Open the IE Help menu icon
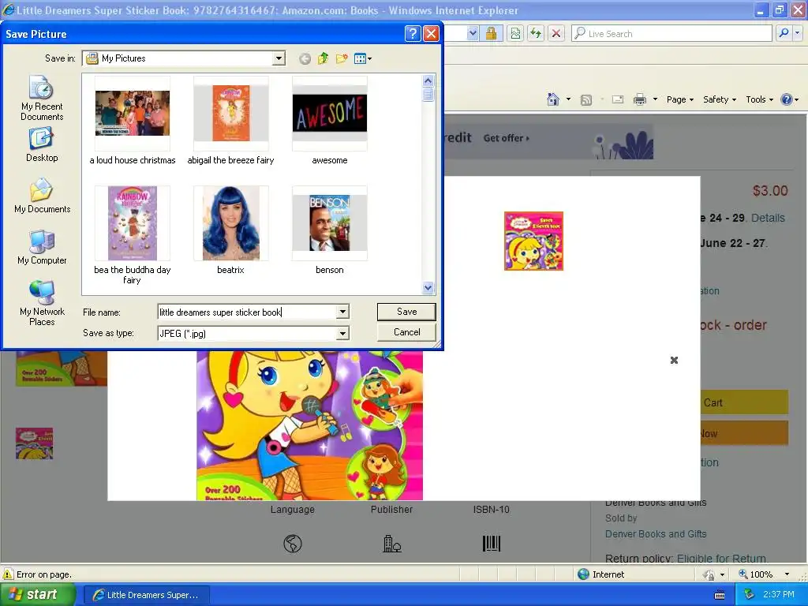The image size is (808, 606). (x=789, y=99)
